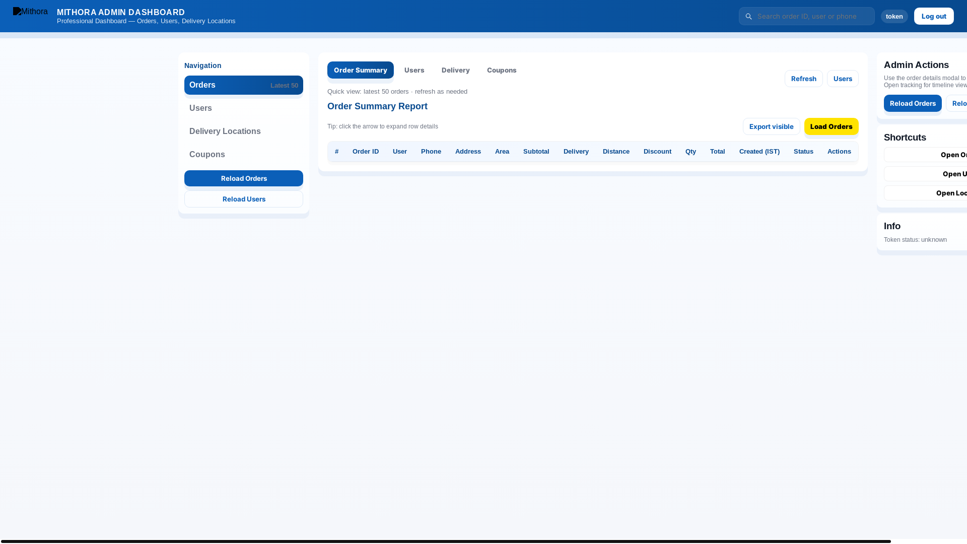Image resolution: width=967 pixels, height=544 pixels.
Task: Switch to the Users tab
Action: coord(415,70)
